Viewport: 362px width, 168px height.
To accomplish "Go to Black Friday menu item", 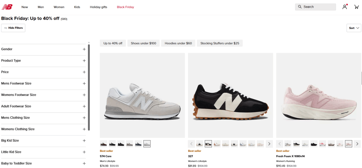I will tap(125, 7).
